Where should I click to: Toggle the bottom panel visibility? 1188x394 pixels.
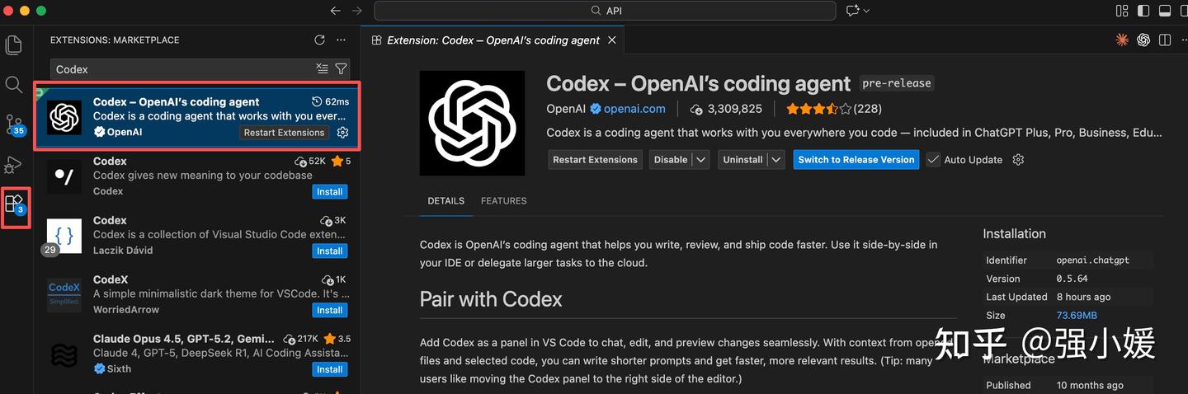(x=1165, y=11)
